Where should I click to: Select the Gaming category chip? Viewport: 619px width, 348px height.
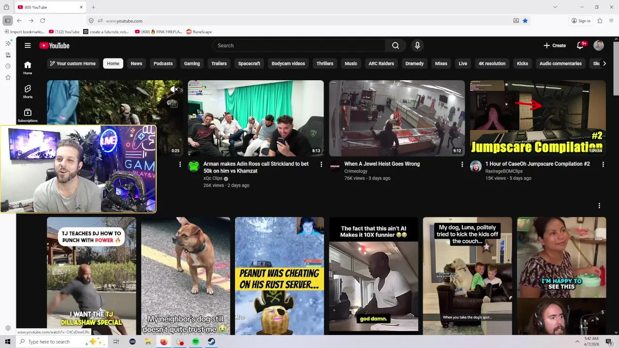point(192,63)
